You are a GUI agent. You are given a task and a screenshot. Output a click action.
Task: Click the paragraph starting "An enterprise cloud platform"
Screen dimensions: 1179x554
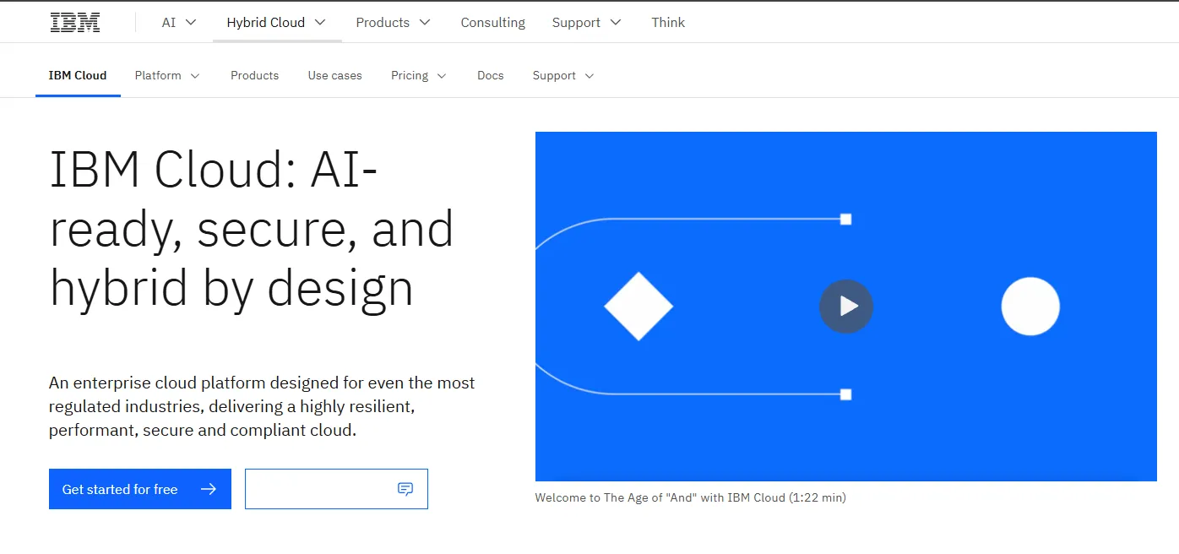(x=262, y=406)
